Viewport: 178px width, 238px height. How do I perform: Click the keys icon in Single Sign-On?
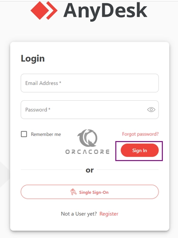click(x=73, y=192)
